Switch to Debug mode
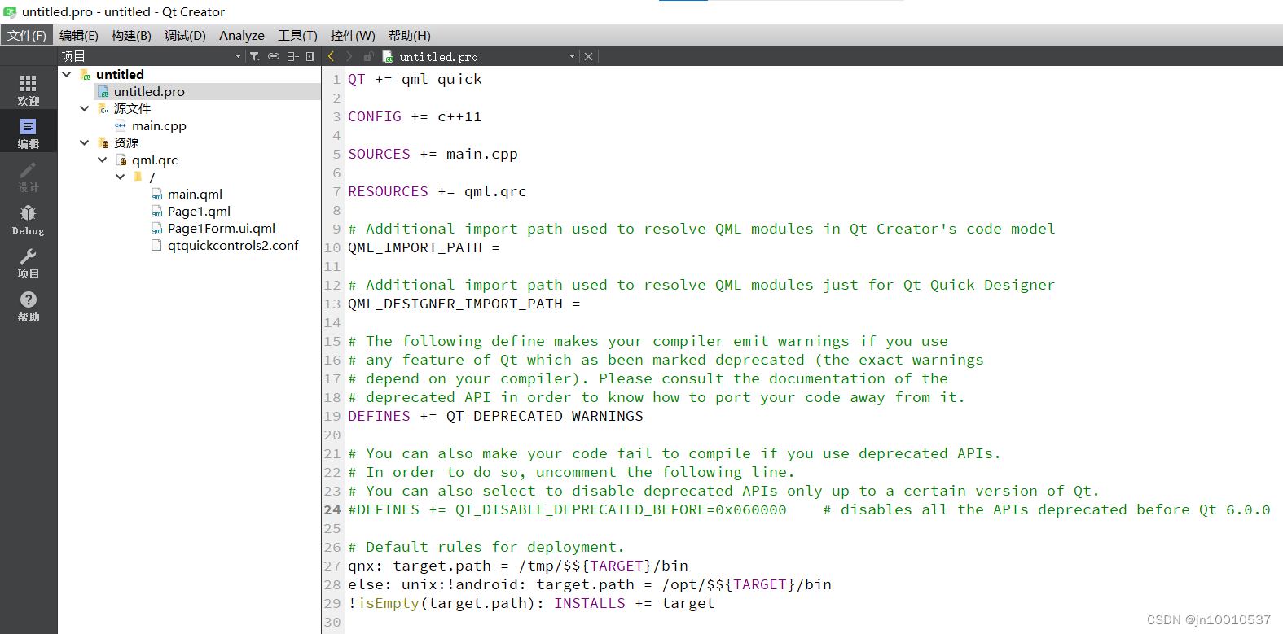The height and width of the screenshot is (634, 1283). [x=29, y=220]
